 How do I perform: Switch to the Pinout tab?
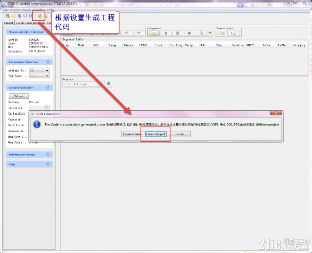(x=8, y=23)
